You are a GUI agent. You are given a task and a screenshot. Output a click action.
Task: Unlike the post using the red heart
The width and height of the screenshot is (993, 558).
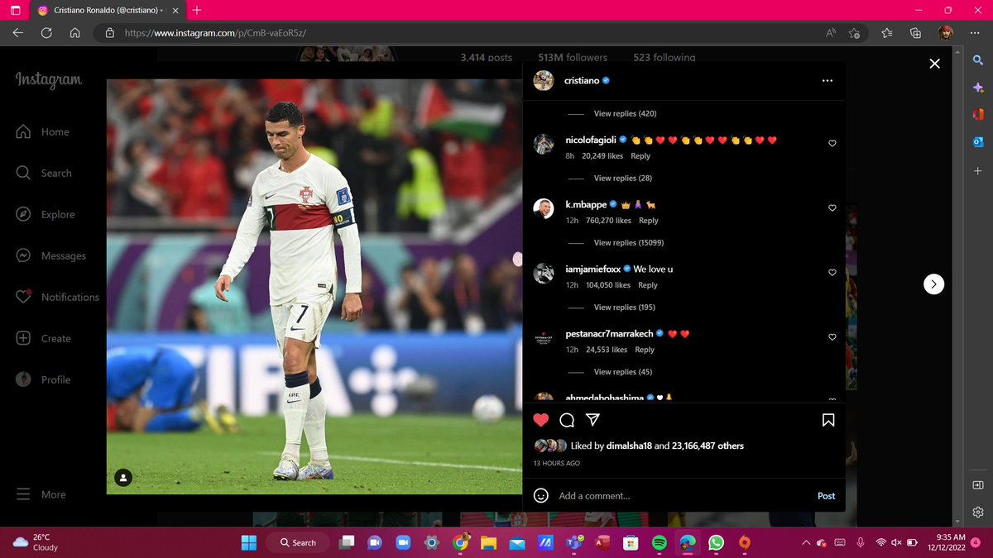point(541,420)
